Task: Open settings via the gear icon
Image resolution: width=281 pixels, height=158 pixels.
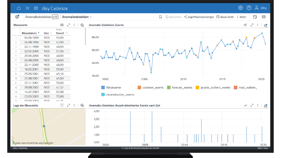Action: click(240, 8)
